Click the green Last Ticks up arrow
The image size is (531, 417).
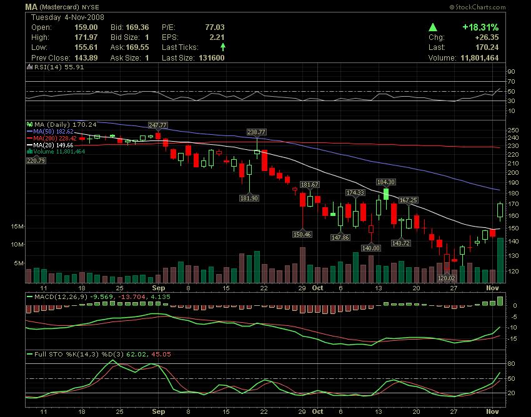(223, 47)
